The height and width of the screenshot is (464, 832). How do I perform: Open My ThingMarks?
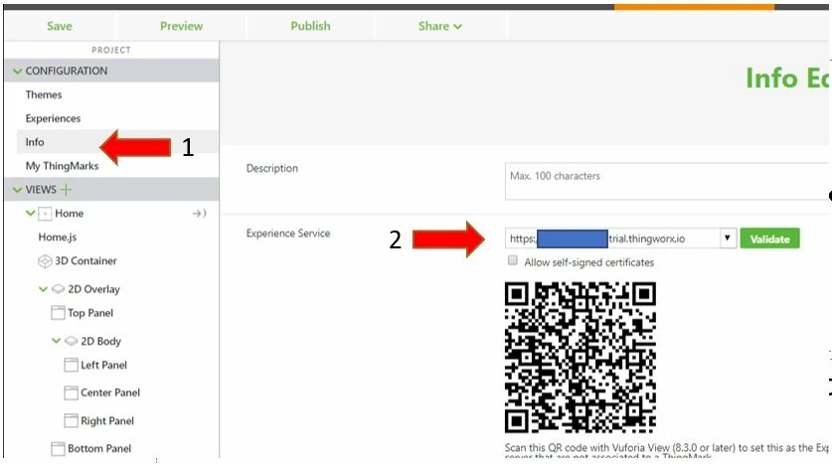[x=62, y=166]
